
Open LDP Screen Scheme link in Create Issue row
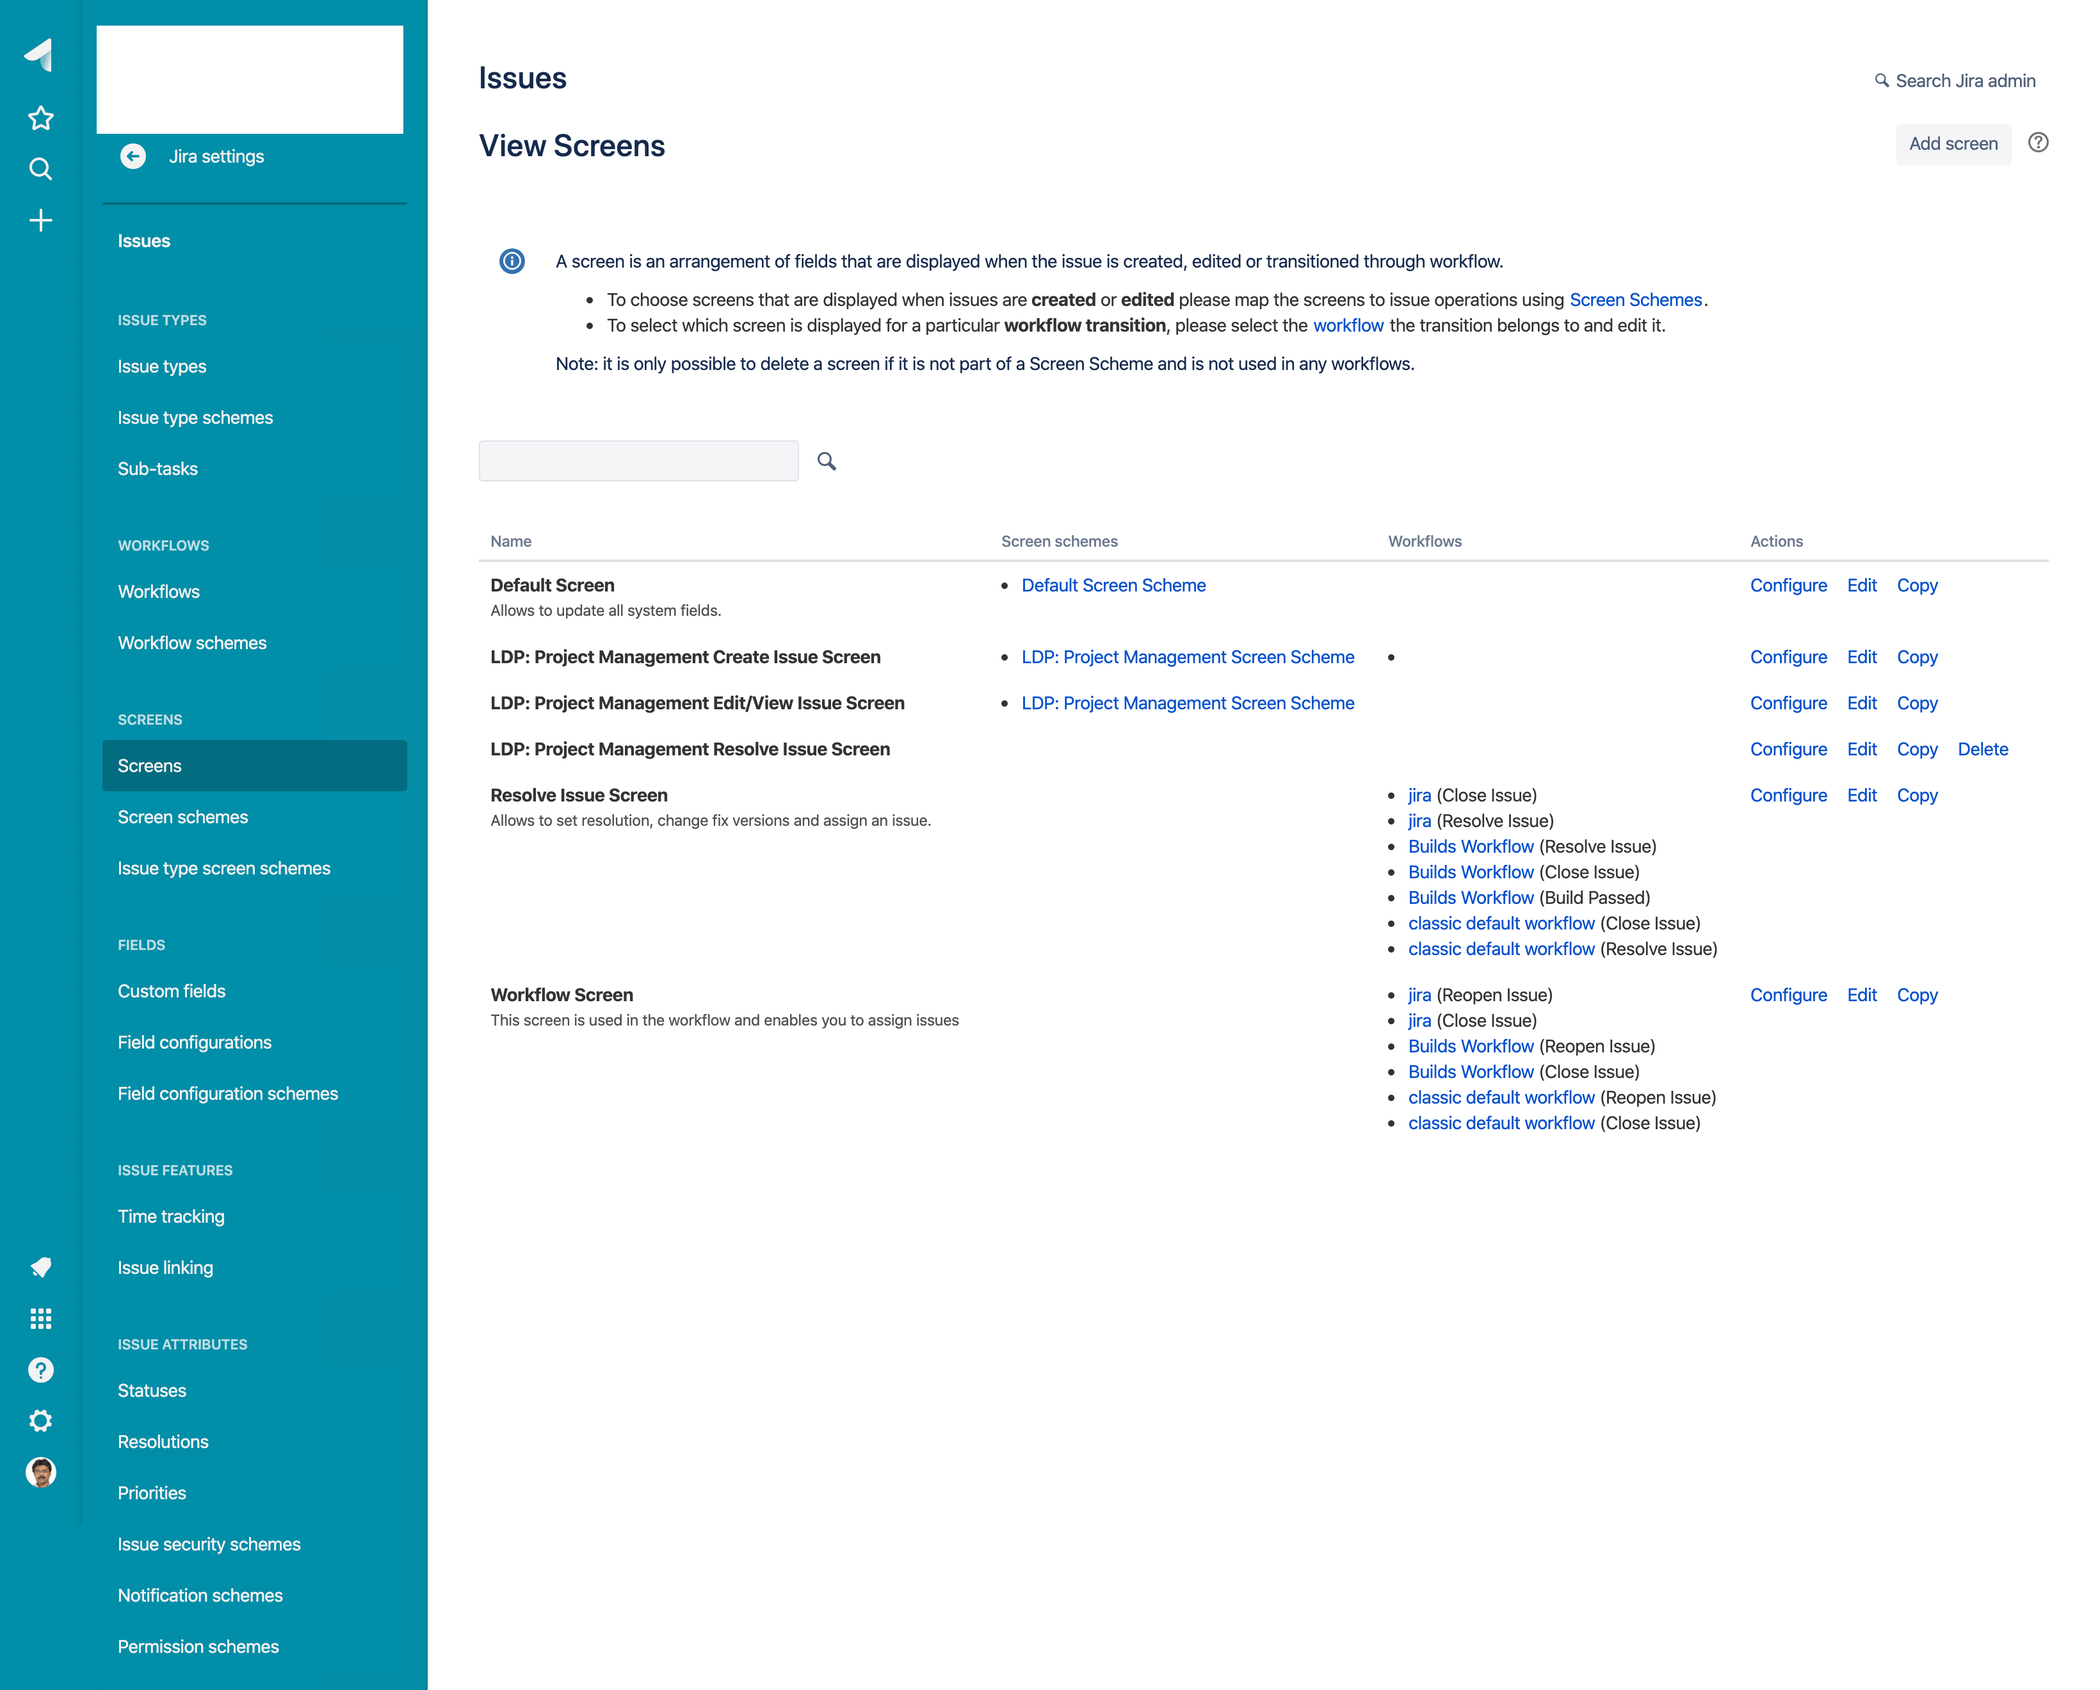1188,657
